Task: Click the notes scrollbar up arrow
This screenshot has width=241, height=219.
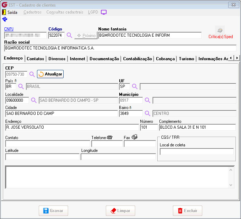Action: pyautogui.click(x=231, y=170)
